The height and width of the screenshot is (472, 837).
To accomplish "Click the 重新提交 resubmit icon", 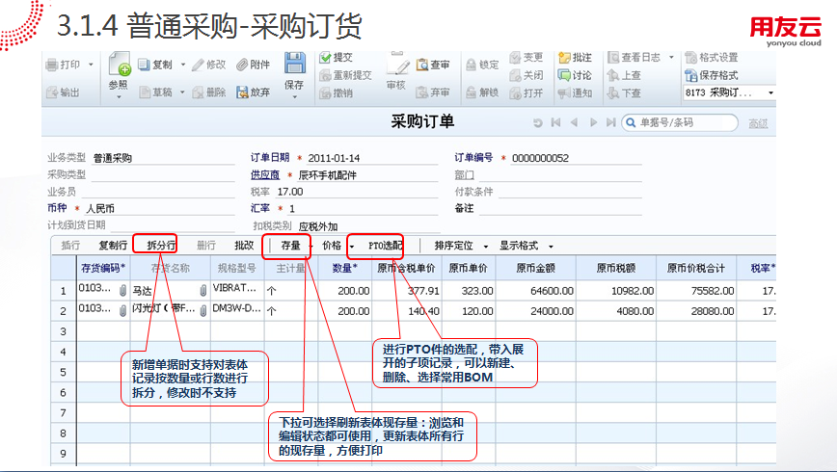I will [x=325, y=75].
